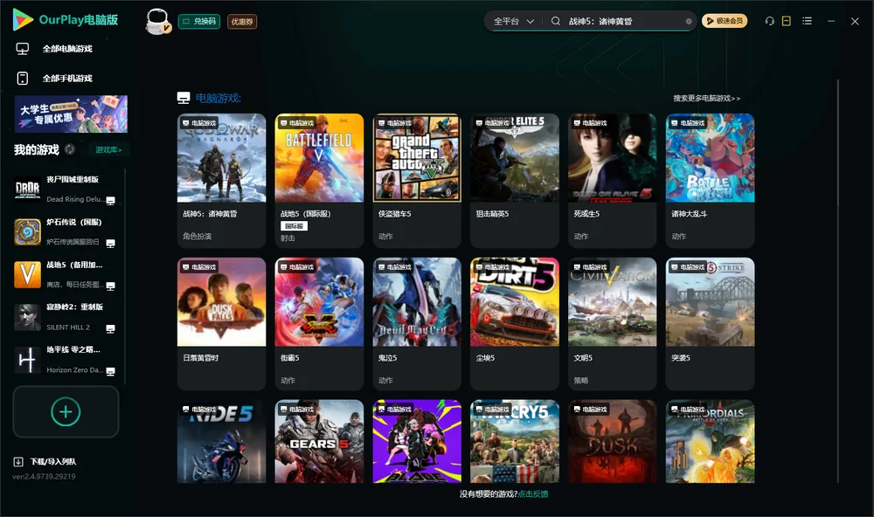Click the 极速会员 membership button
The width and height of the screenshot is (874, 517).
(725, 21)
